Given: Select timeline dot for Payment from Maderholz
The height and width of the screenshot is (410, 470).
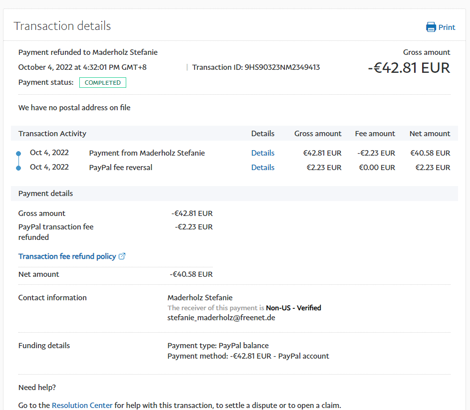Looking at the screenshot, I should [18, 153].
